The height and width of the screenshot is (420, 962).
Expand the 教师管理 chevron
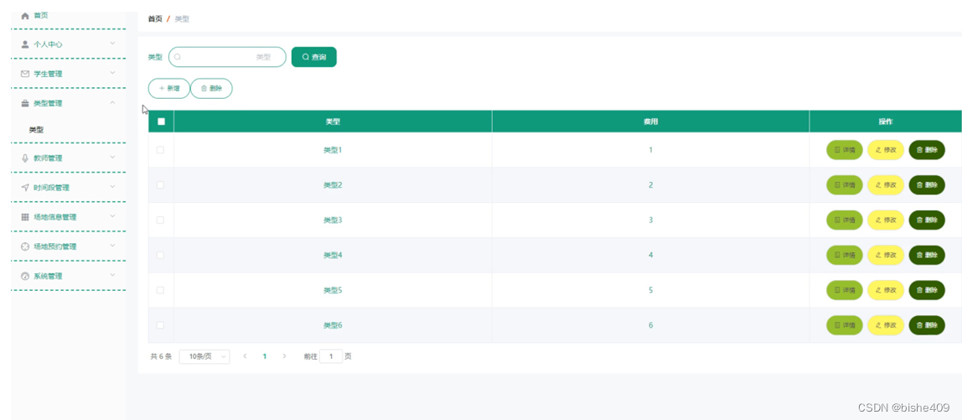pos(112,158)
